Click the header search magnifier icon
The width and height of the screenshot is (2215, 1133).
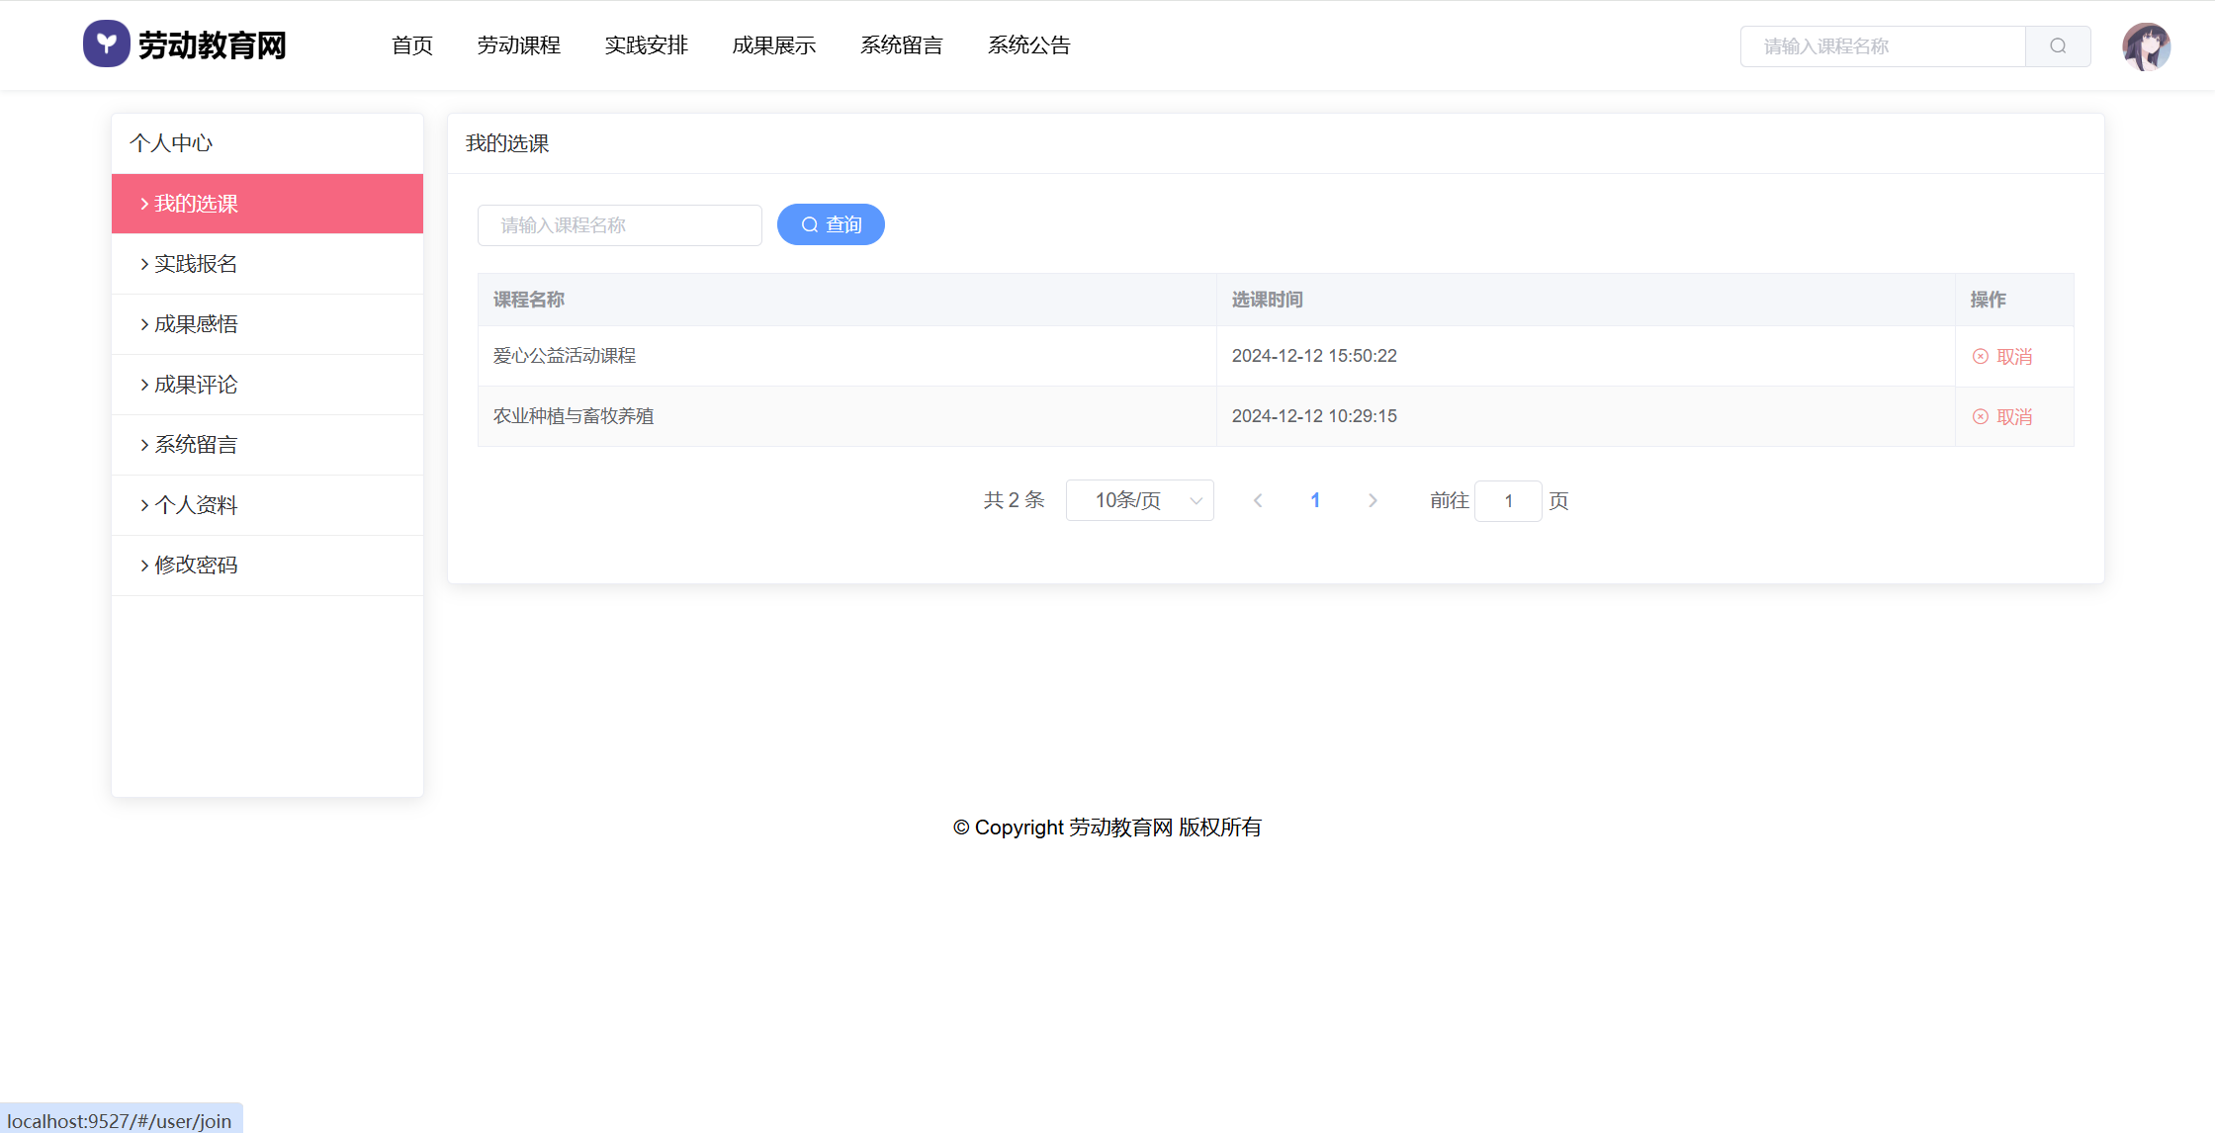click(x=2058, y=46)
